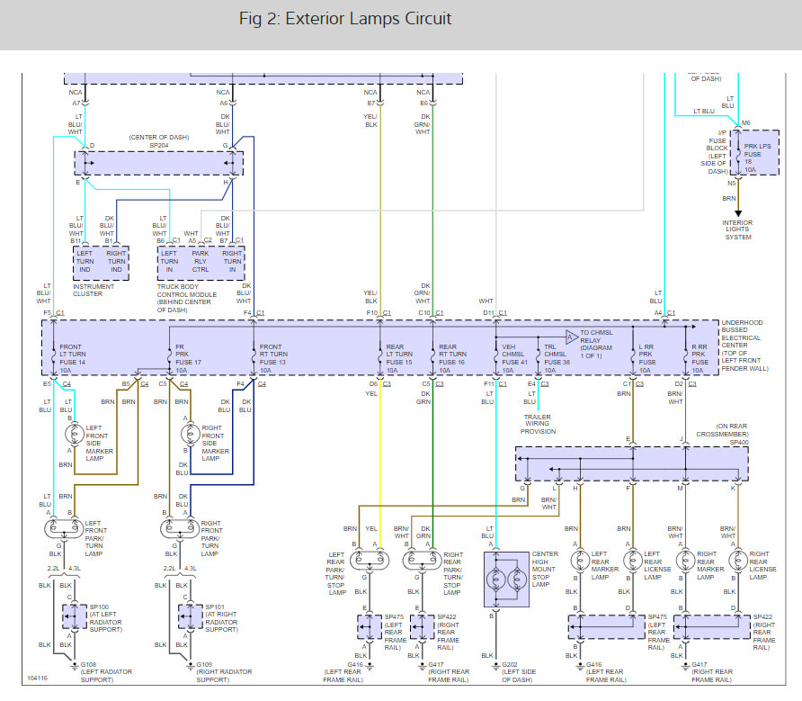Click the Left Front Side Marker Lamp symbol
802x701 pixels.
pos(74,435)
